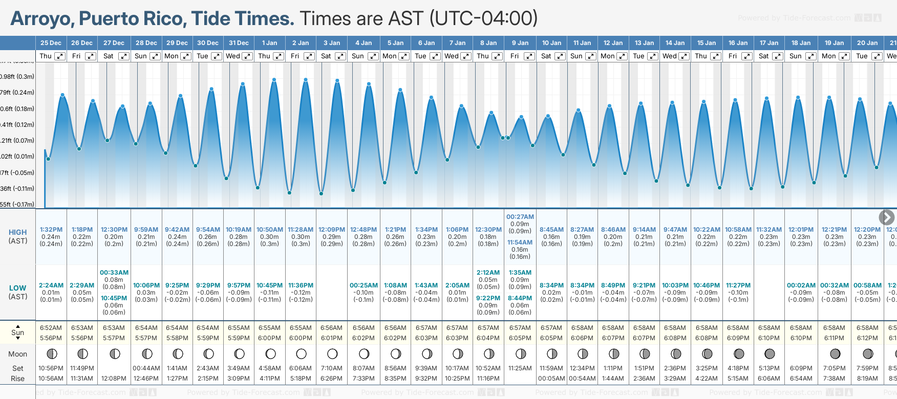
Task: Click the full moon icon under 3 Jan
Action: pyautogui.click(x=332, y=353)
